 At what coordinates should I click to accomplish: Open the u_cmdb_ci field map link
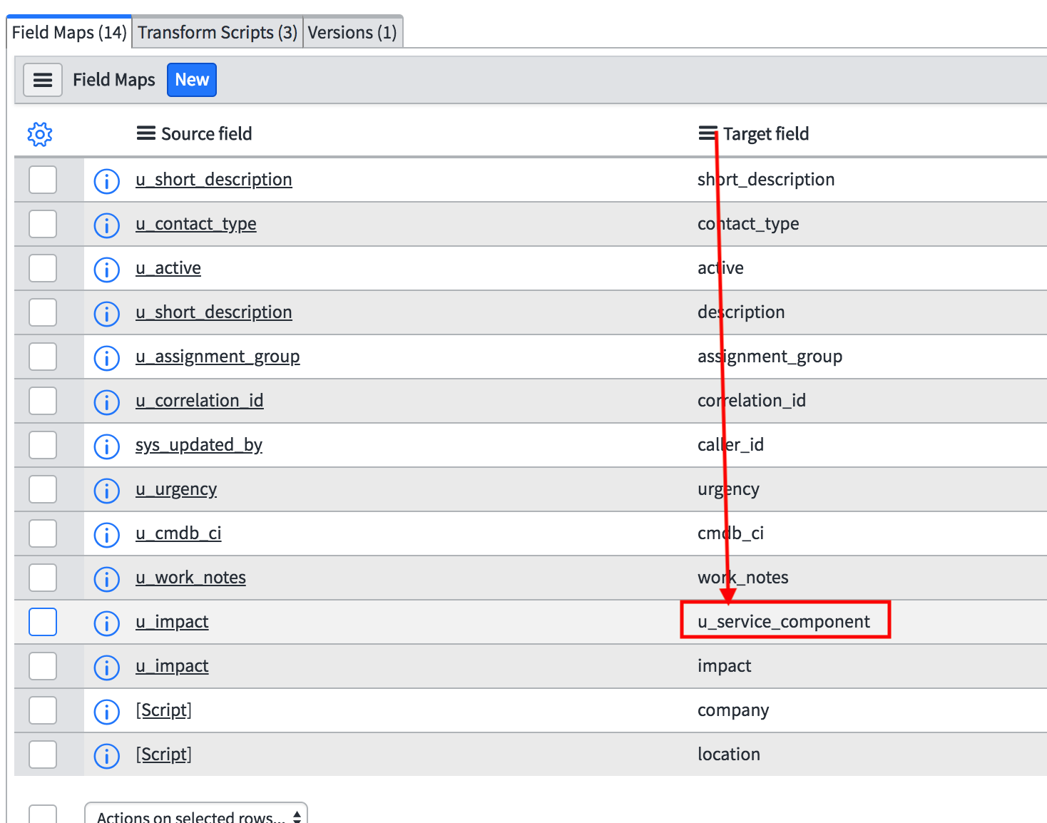178,533
